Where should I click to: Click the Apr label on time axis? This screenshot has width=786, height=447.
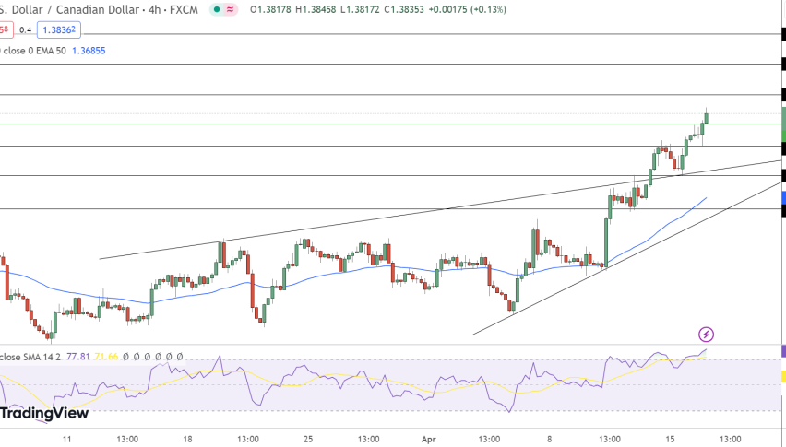tap(429, 439)
